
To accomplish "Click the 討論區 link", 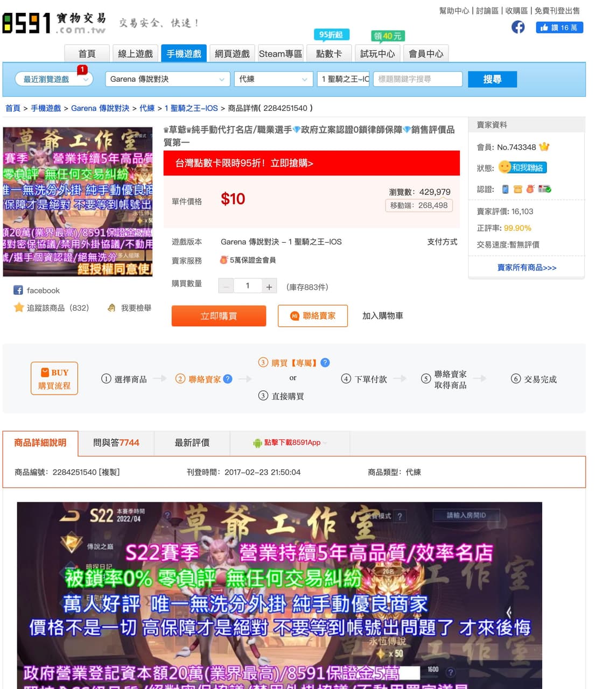I will (x=487, y=11).
